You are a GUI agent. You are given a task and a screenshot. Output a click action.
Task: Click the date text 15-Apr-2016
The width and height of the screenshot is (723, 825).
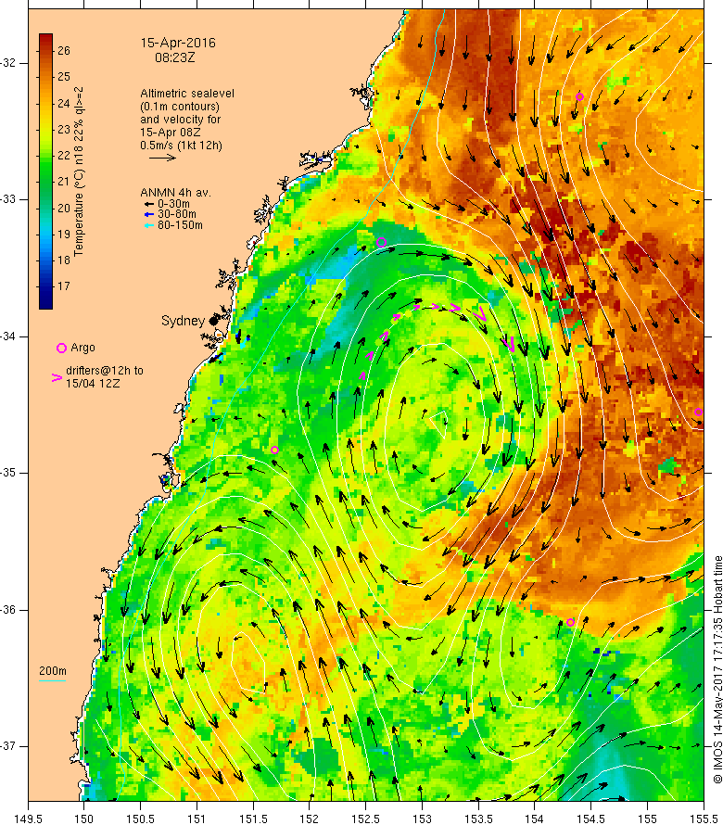coord(178,44)
